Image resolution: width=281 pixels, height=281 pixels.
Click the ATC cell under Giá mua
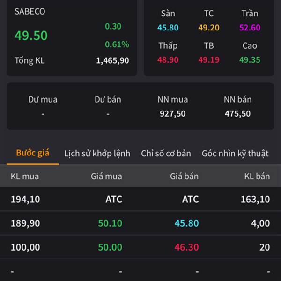click(x=114, y=200)
